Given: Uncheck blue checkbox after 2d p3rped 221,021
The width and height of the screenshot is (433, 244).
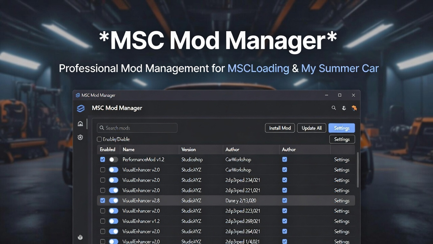Looking at the screenshot, I should (285, 190).
